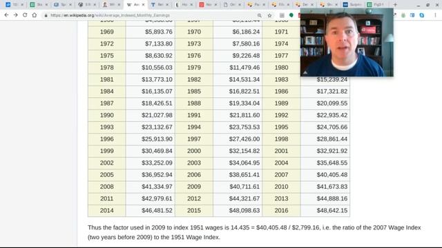442x248 pixels.
Task: Click the paragraph starting 'Thus the factor used'
Action: (254, 232)
